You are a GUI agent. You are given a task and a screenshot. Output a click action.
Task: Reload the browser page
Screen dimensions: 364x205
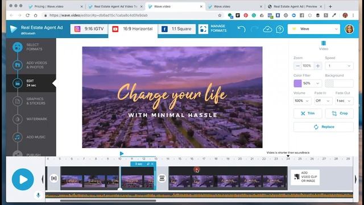(x=28, y=15)
